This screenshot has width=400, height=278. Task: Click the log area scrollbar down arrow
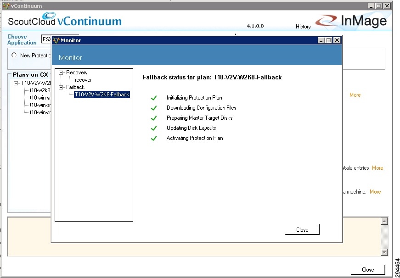[x=384, y=252]
